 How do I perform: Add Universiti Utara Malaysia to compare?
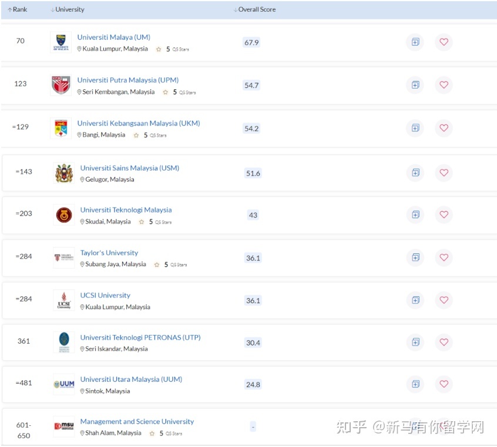tap(415, 384)
